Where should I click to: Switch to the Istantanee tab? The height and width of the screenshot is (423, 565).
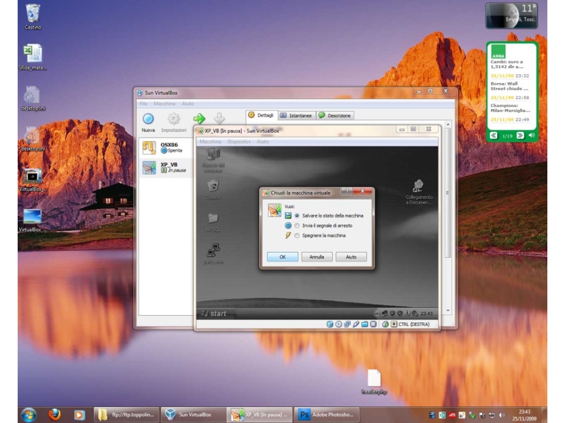[296, 116]
